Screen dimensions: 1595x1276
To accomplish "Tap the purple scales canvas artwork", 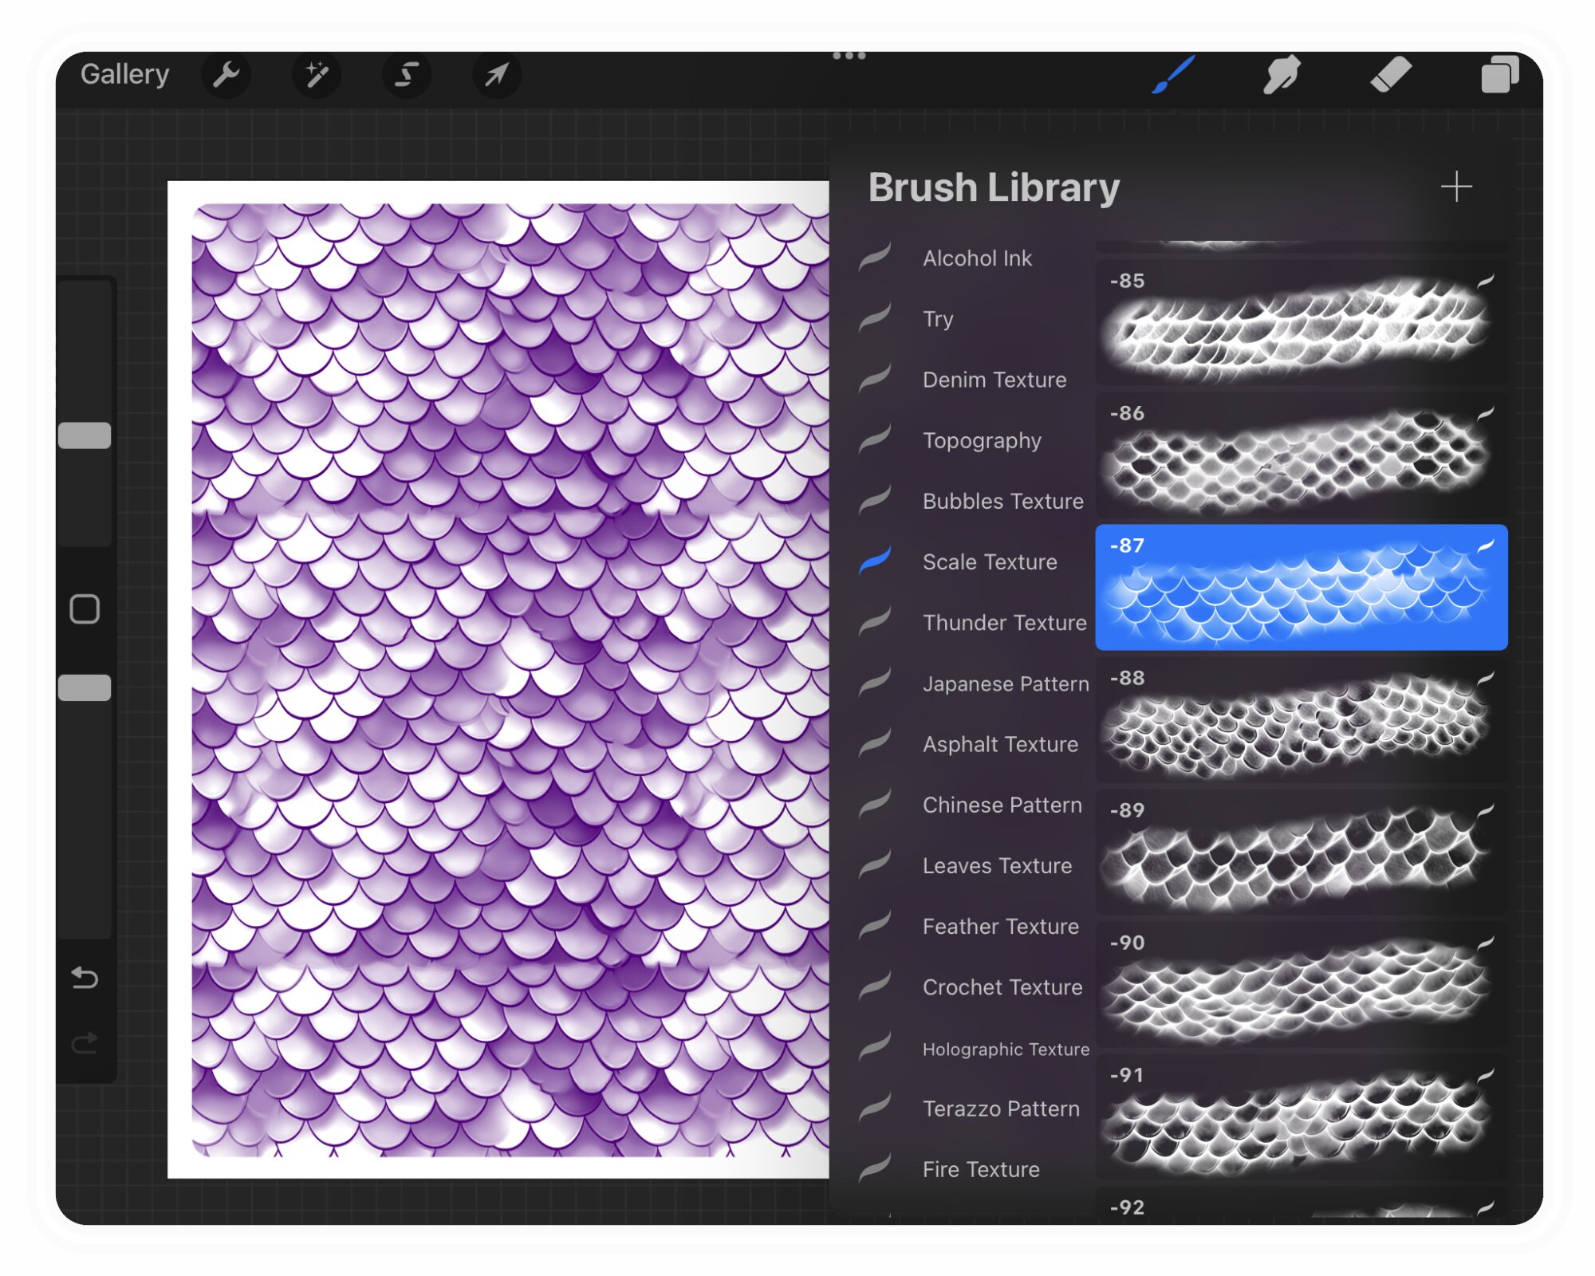I will 510,679.
